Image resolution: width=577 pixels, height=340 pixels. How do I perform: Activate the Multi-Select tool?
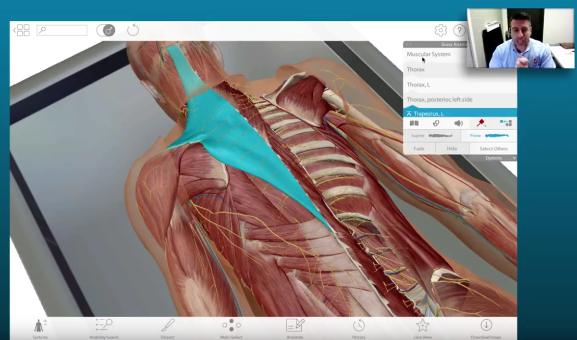click(231, 328)
